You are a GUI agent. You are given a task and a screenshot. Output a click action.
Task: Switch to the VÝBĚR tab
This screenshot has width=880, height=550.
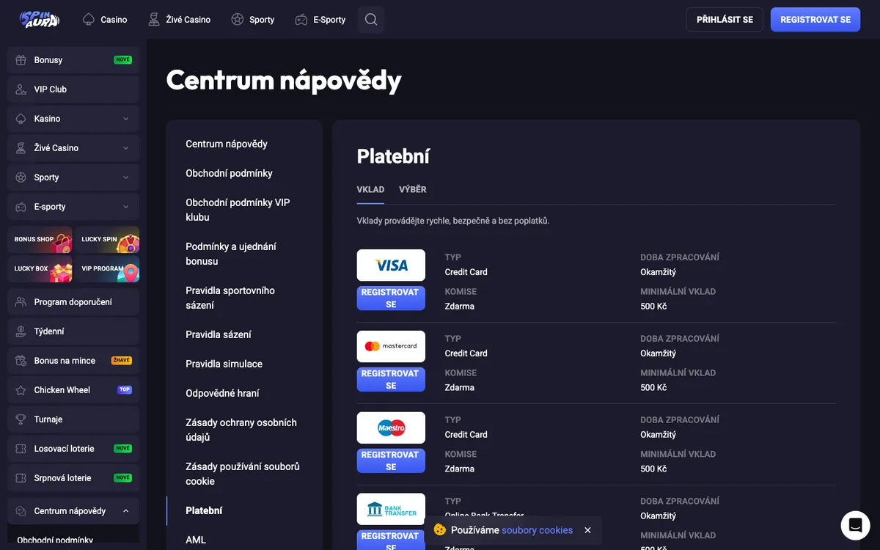(x=413, y=189)
